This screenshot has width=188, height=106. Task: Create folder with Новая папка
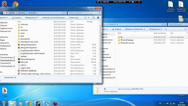pyautogui.click(x=74, y=18)
